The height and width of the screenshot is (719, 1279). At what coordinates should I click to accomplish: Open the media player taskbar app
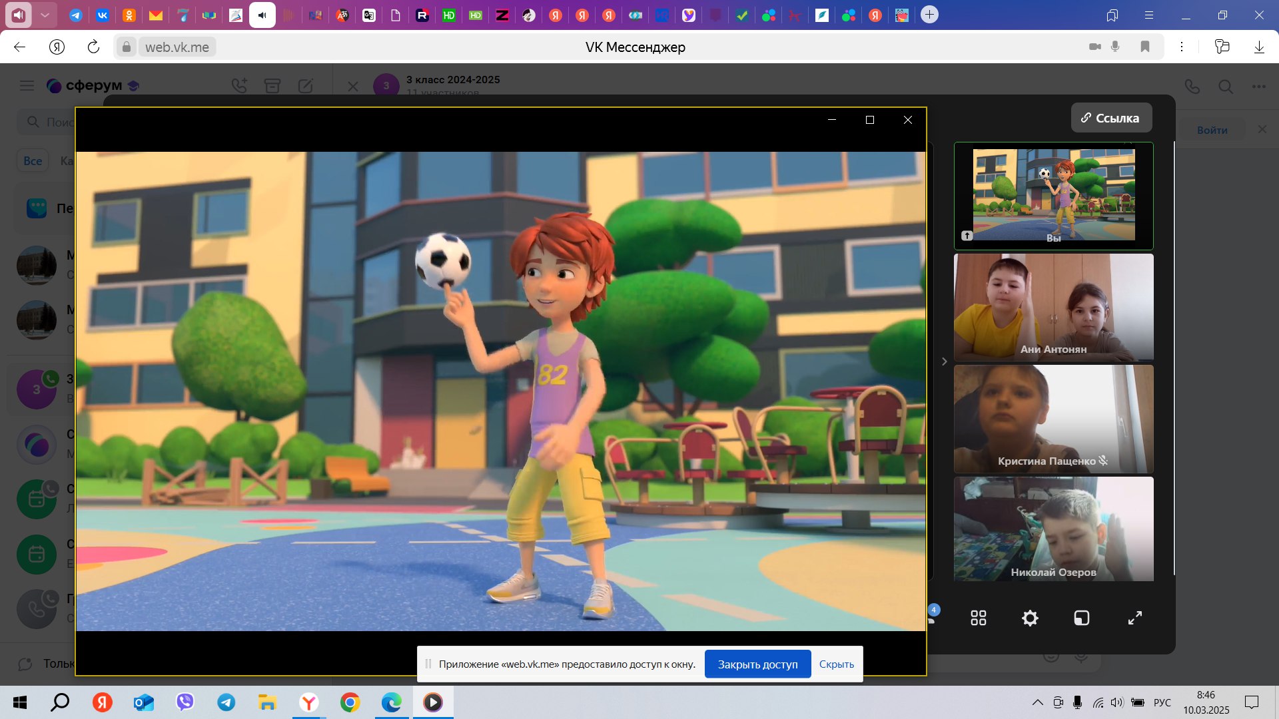click(433, 702)
